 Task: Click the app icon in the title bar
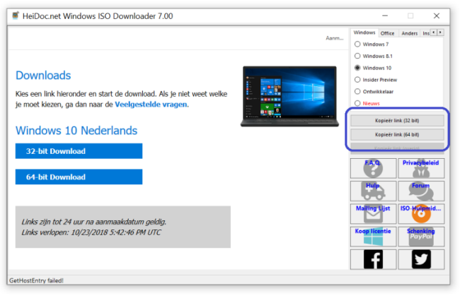(16, 16)
